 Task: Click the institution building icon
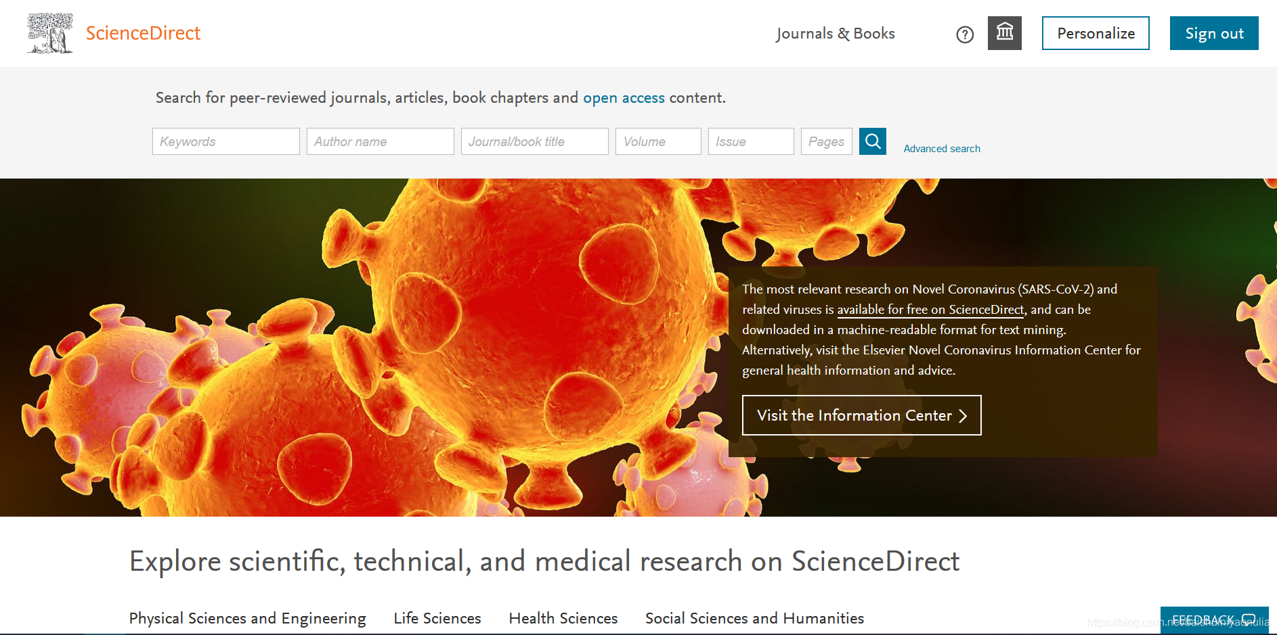pyautogui.click(x=1005, y=33)
